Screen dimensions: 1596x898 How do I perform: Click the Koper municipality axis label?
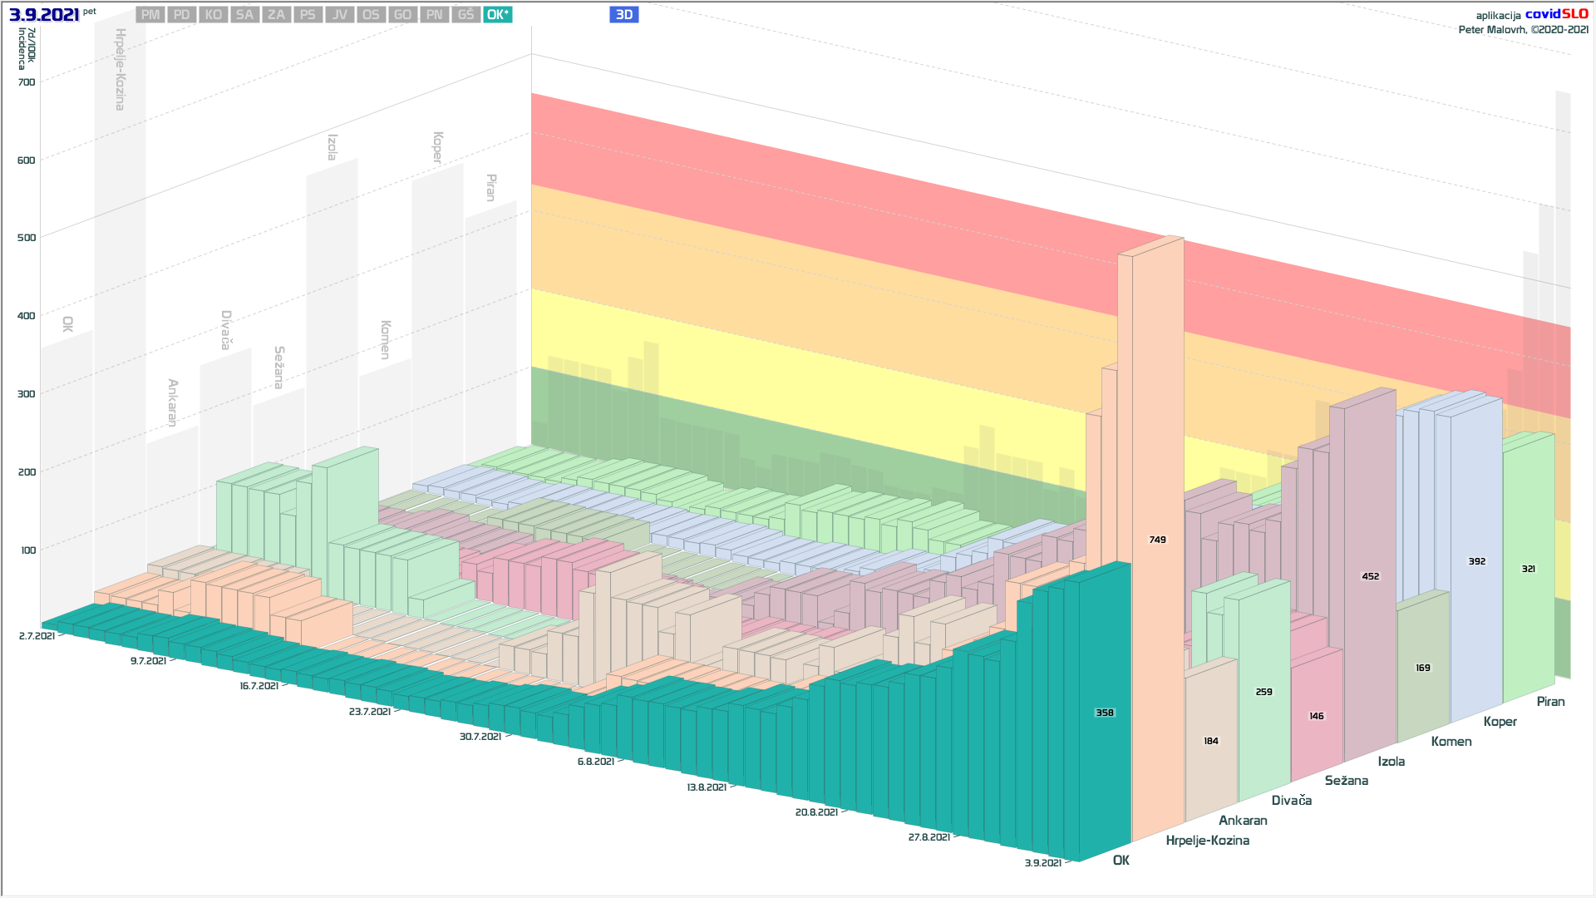pos(1500,722)
